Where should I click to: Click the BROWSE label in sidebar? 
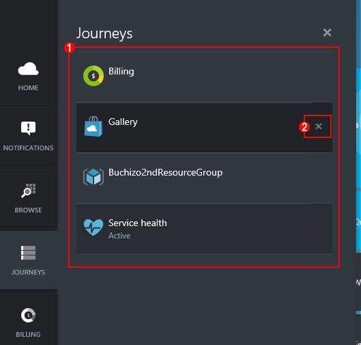pos(28,210)
